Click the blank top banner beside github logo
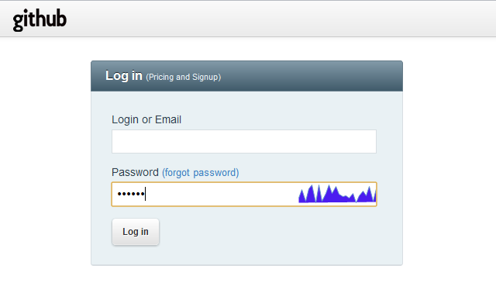496x283 pixels. 278,19
